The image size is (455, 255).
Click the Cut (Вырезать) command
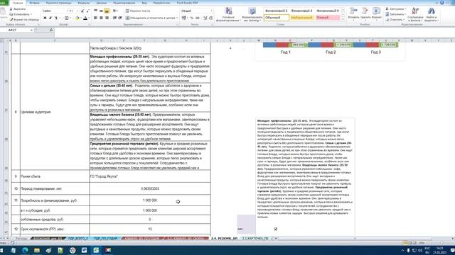[18, 9]
